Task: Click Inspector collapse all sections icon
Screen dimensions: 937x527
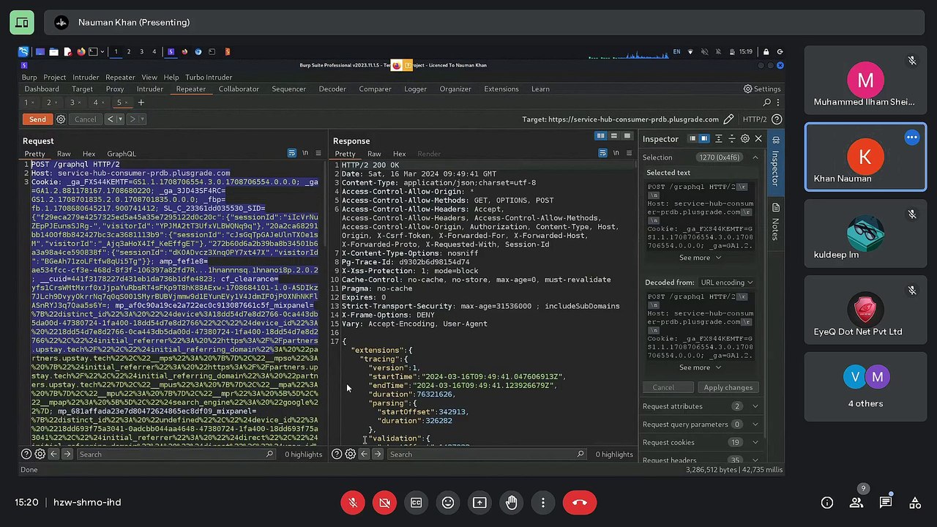Action: point(731,138)
